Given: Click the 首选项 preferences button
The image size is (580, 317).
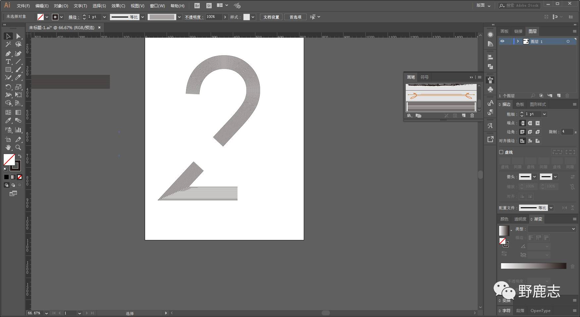Looking at the screenshot, I should pyautogui.click(x=295, y=17).
